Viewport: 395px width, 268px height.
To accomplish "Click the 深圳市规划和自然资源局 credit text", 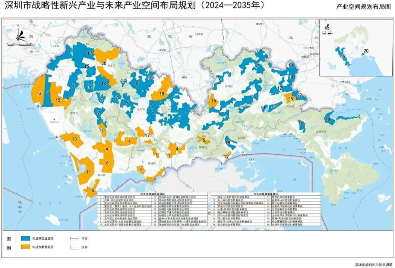I will pos(373,265).
